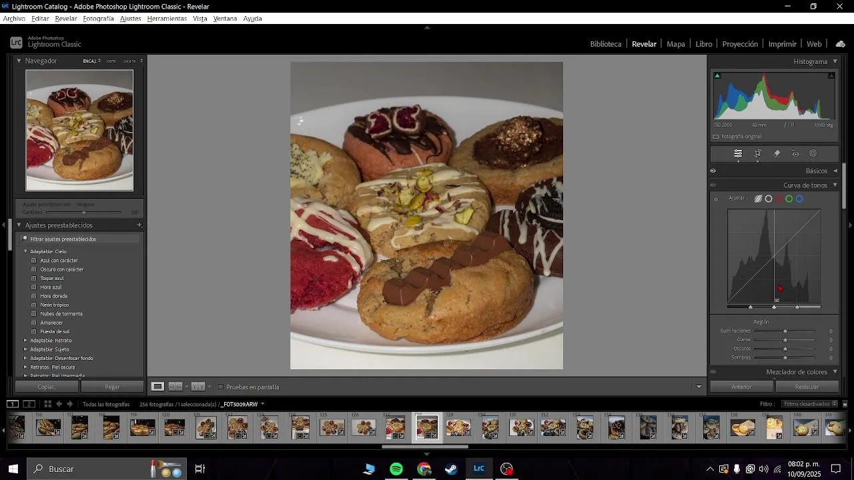Activate the tone curve target adjustment tool
Screen dimensions: 854x480
tap(716, 199)
